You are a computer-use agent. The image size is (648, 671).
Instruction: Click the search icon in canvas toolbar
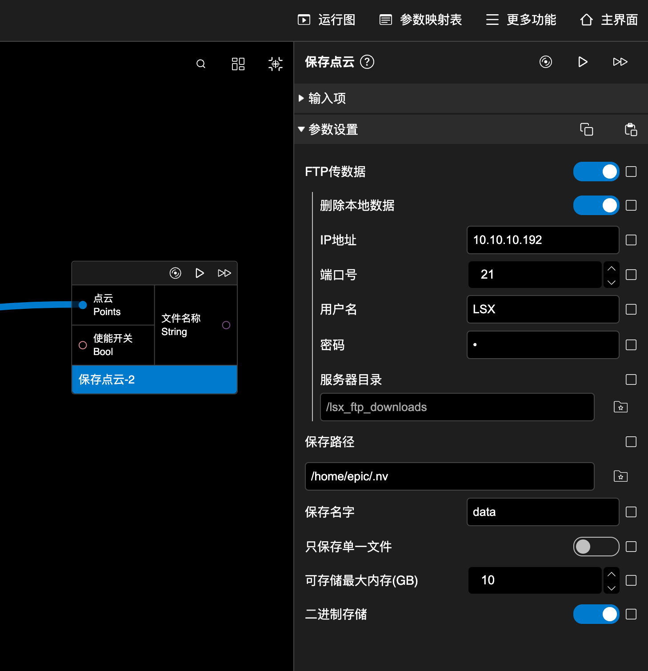[x=201, y=64]
